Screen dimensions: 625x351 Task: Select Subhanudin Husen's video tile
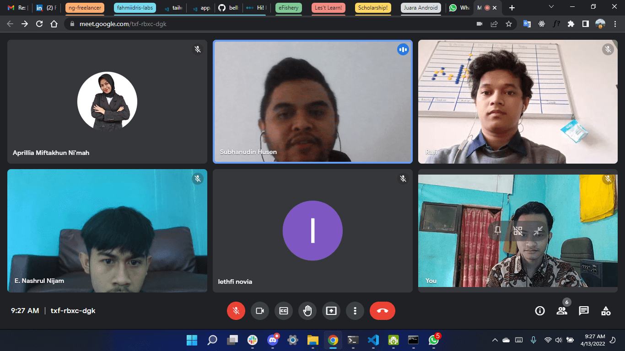pyautogui.click(x=312, y=101)
